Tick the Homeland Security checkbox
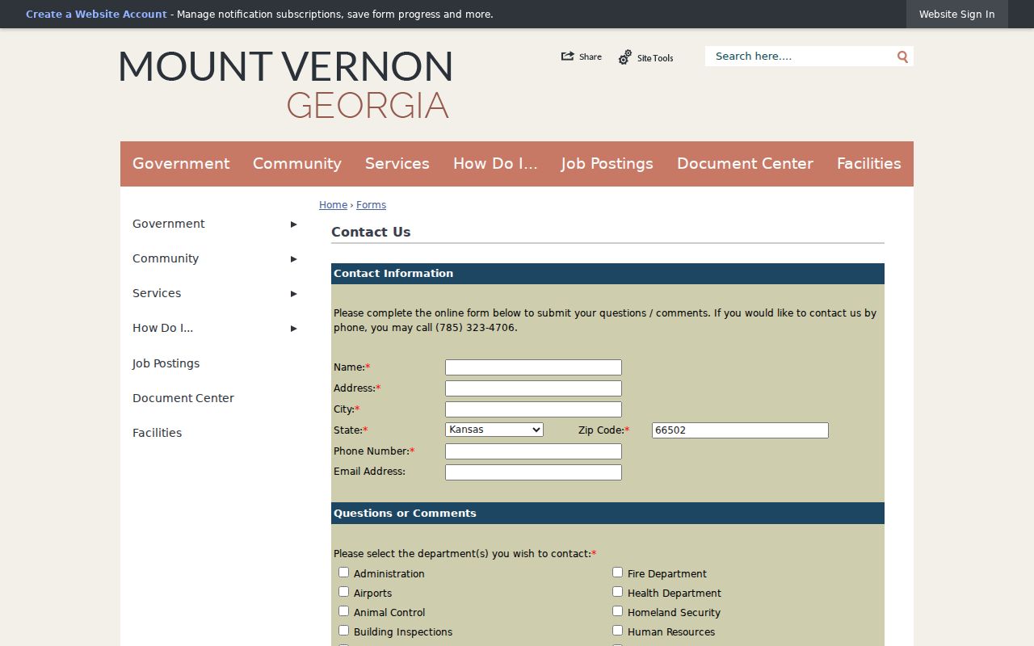The width and height of the screenshot is (1034, 646). click(617, 611)
